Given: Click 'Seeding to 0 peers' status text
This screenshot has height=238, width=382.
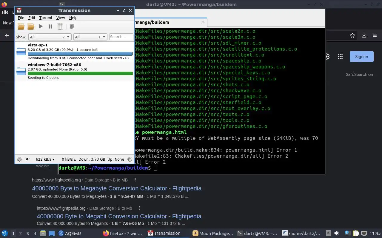Looking at the screenshot, I should coord(43,78).
